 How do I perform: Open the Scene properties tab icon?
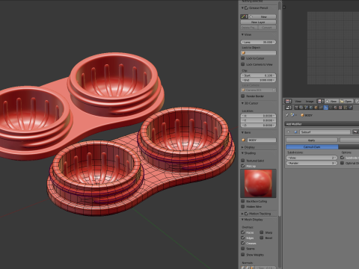tap(306, 108)
